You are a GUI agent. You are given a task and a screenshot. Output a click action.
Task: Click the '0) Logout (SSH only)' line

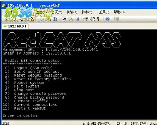29,68
